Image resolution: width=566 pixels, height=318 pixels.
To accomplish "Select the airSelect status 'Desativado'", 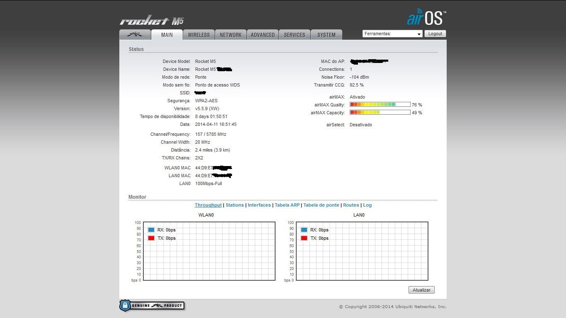I will [x=361, y=125].
